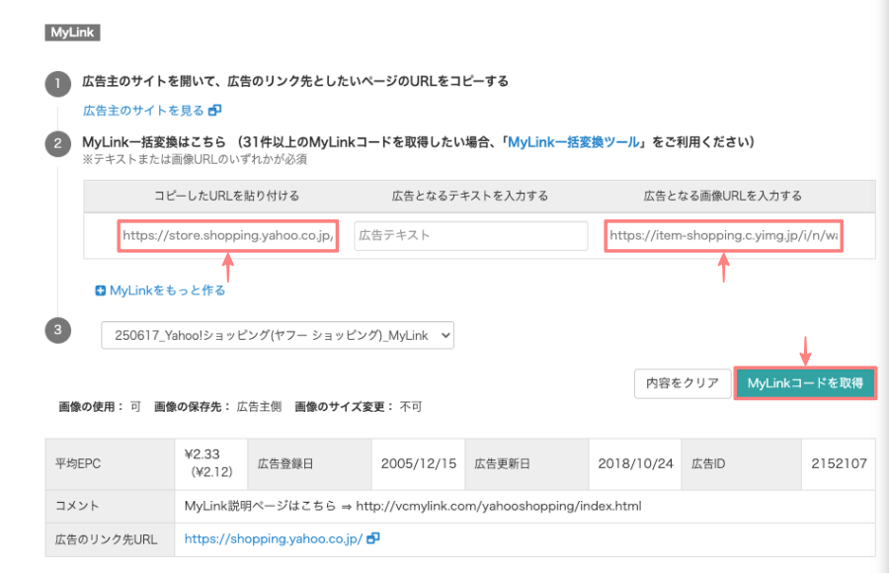Click external-link icon after shopping.yahoo.co.jp URL
This screenshot has height=573, width=889.
pyautogui.click(x=373, y=538)
